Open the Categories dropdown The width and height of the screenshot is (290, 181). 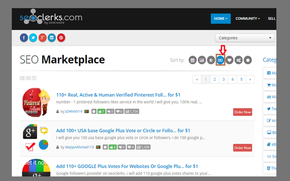click(245, 38)
